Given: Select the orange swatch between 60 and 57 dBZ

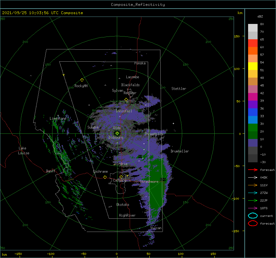Looking at the screenshot, I should point(253,51).
